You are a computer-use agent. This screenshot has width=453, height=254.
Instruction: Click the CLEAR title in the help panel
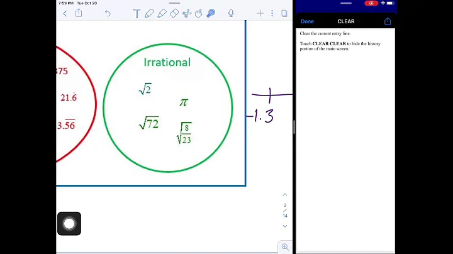pyautogui.click(x=346, y=21)
